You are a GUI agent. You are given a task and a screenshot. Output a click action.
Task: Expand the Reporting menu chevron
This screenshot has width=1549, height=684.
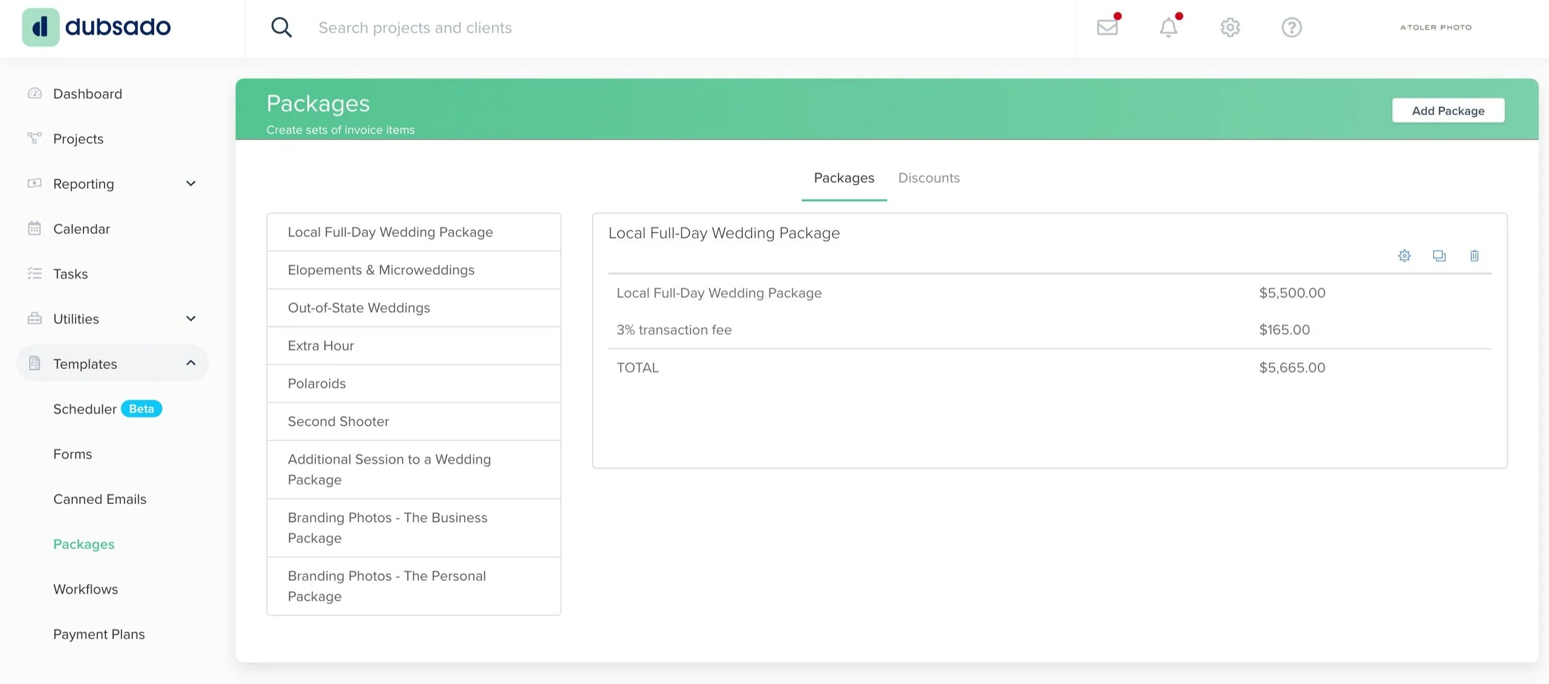click(191, 184)
